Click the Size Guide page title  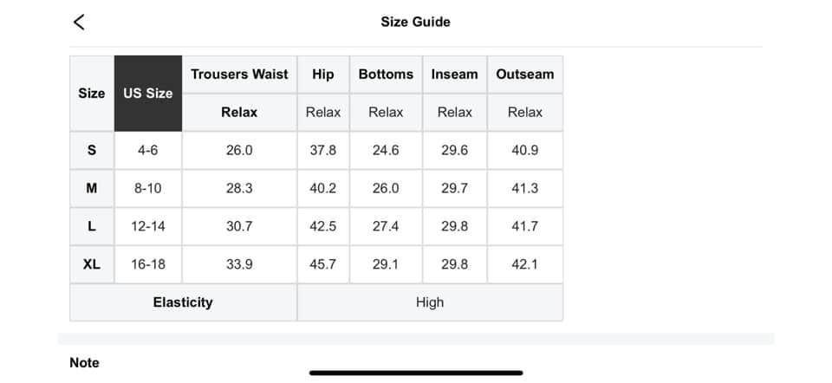(415, 22)
